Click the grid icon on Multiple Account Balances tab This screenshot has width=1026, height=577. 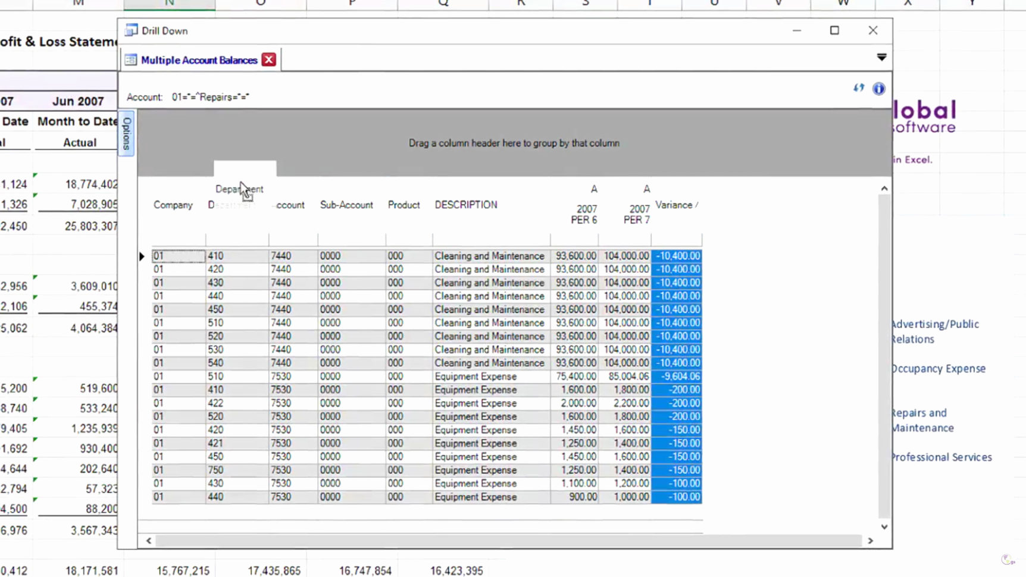130,59
